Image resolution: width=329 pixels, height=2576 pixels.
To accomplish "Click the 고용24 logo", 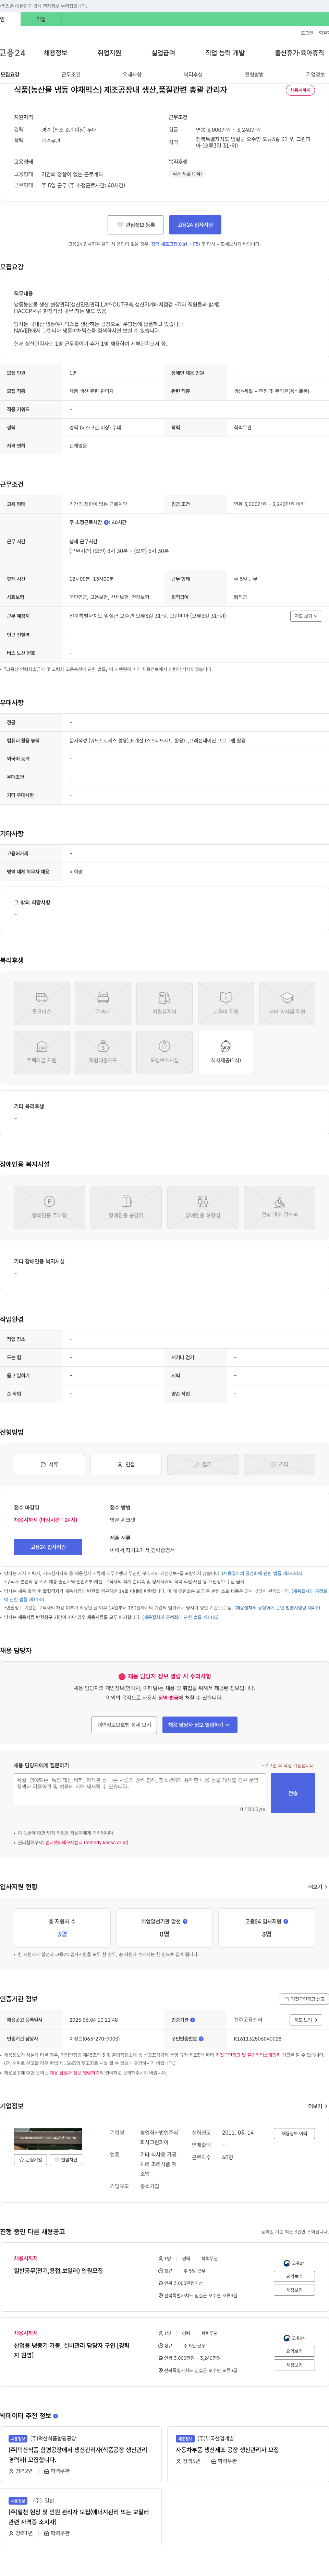I will click(x=13, y=53).
